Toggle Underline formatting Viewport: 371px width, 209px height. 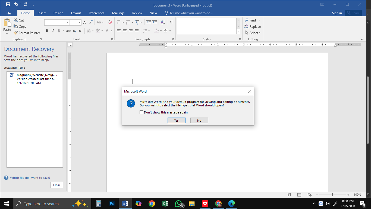[59, 31]
